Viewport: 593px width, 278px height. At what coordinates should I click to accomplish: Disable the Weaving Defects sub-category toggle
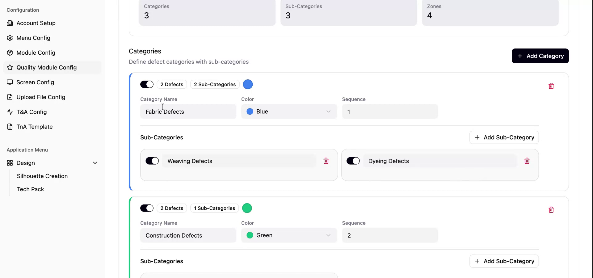tap(152, 161)
